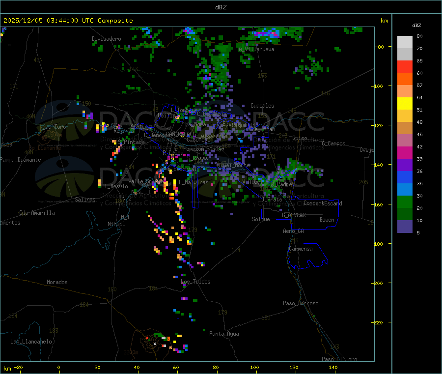The height and width of the screenshot is (374, 442).
Task: Click the 'G_Campos' location label
Action: click(x=333, y=144)
